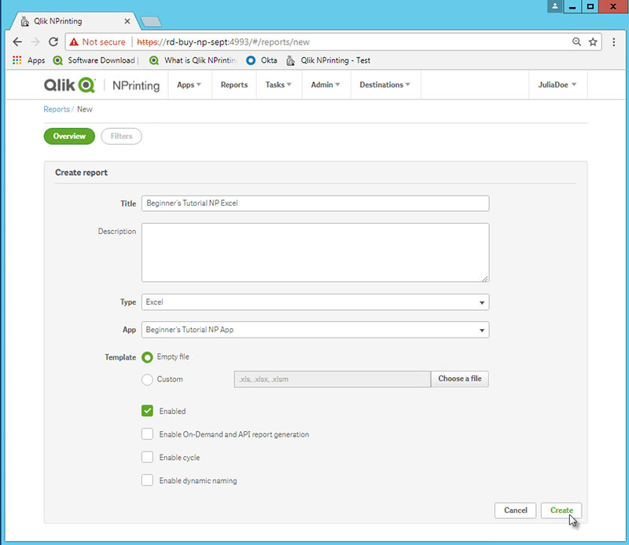The height and width of the screenshot is (545, 629).
Task: Click the Create button
Action: click(x=561, y=510)
